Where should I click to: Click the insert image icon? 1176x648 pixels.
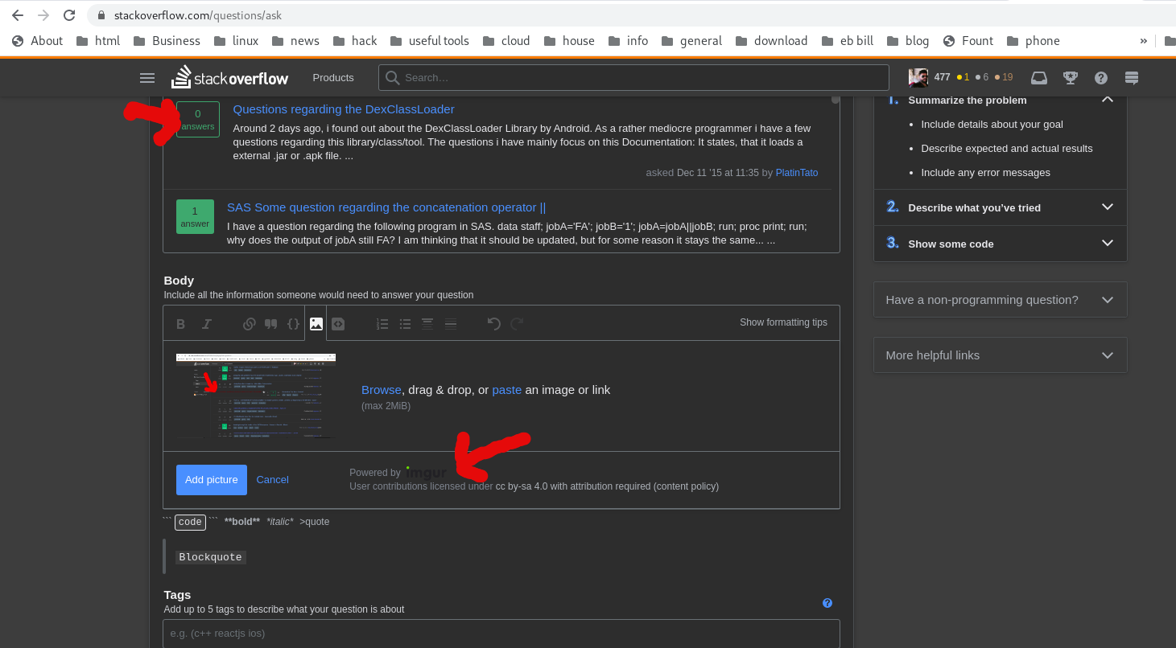tap(316, 323)
